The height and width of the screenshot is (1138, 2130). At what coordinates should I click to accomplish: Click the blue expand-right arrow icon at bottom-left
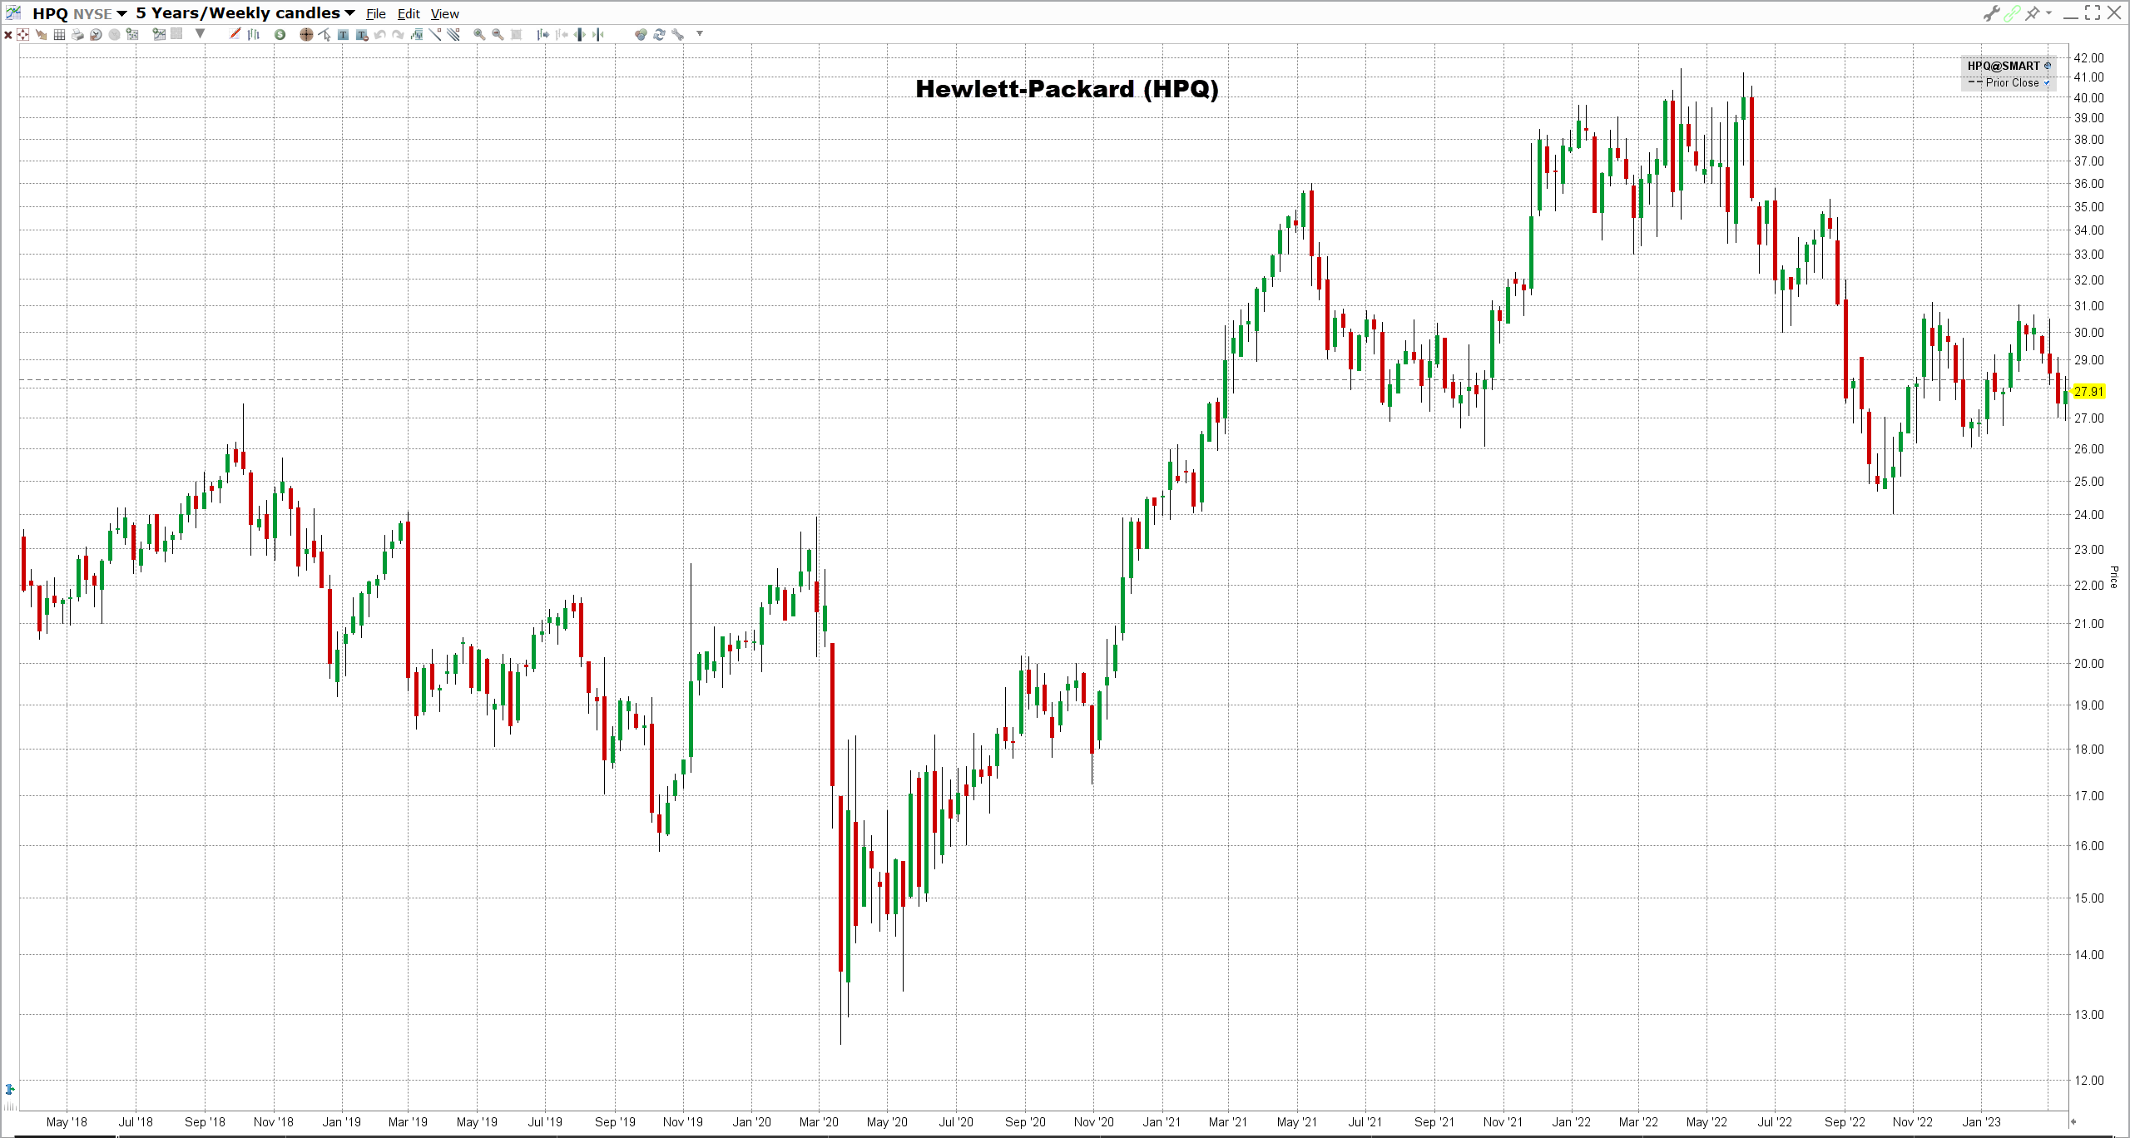click(x=10, y=1089)
